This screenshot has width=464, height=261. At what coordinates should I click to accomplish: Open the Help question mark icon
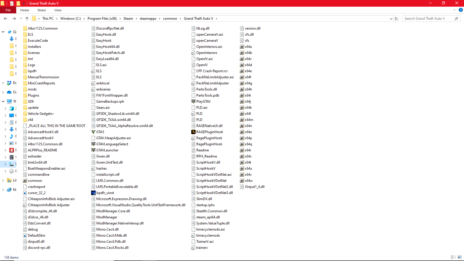[x=461, y=10]
